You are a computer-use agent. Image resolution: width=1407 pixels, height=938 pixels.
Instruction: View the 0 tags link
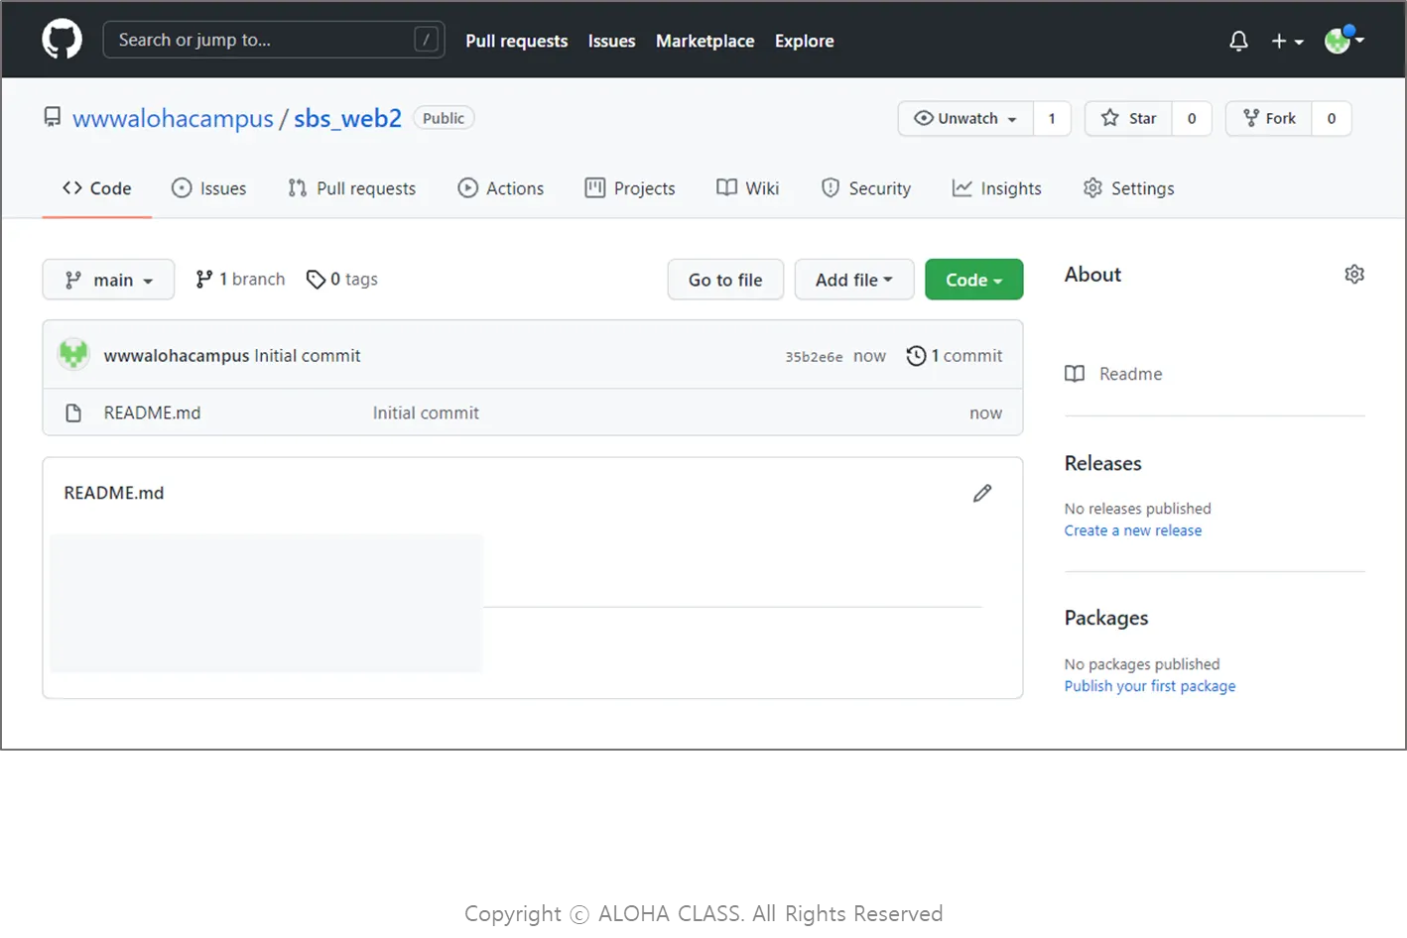[x=342, y=280]
